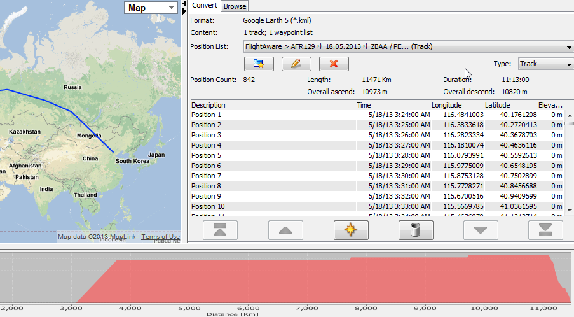The height and width of the screenshot is (317, 574).
Task: Open the Terms of Use map link
Action: click(x=160, y=237)
